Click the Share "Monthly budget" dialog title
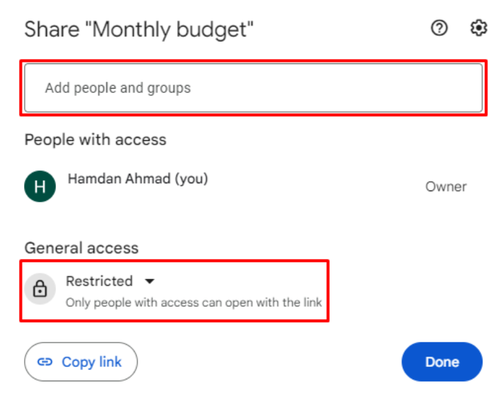 pos(138,30)
